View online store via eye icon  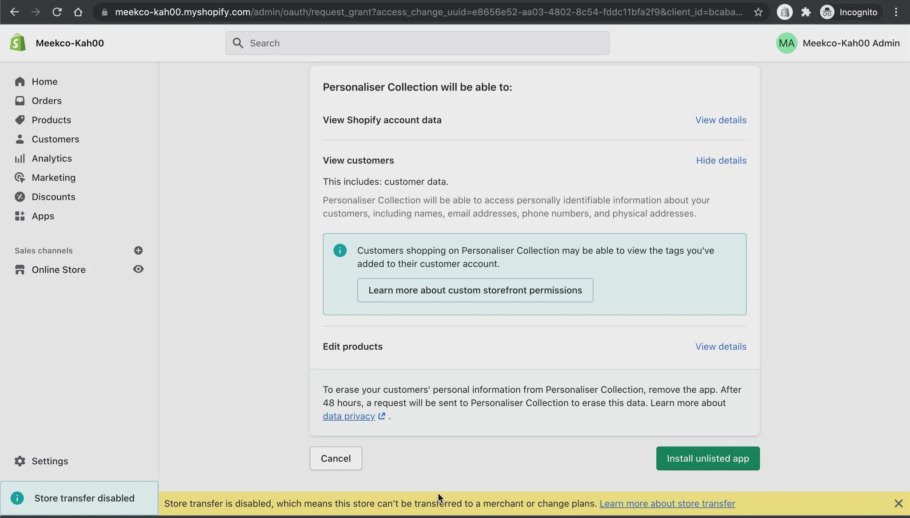(138, 269)
